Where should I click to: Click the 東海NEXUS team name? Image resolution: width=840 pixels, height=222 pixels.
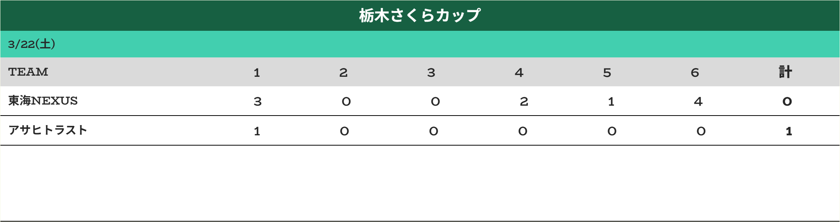(43, 101)
